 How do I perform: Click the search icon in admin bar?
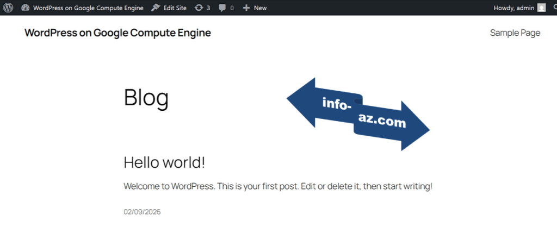[x=554, y=8]
